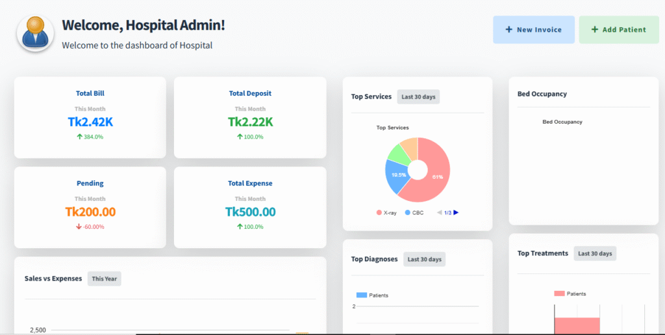Image resolution: width=665 pixels, height=335 pixels.
Task: Go to next legend page in Top Services
Action: [x=456, y=213]
